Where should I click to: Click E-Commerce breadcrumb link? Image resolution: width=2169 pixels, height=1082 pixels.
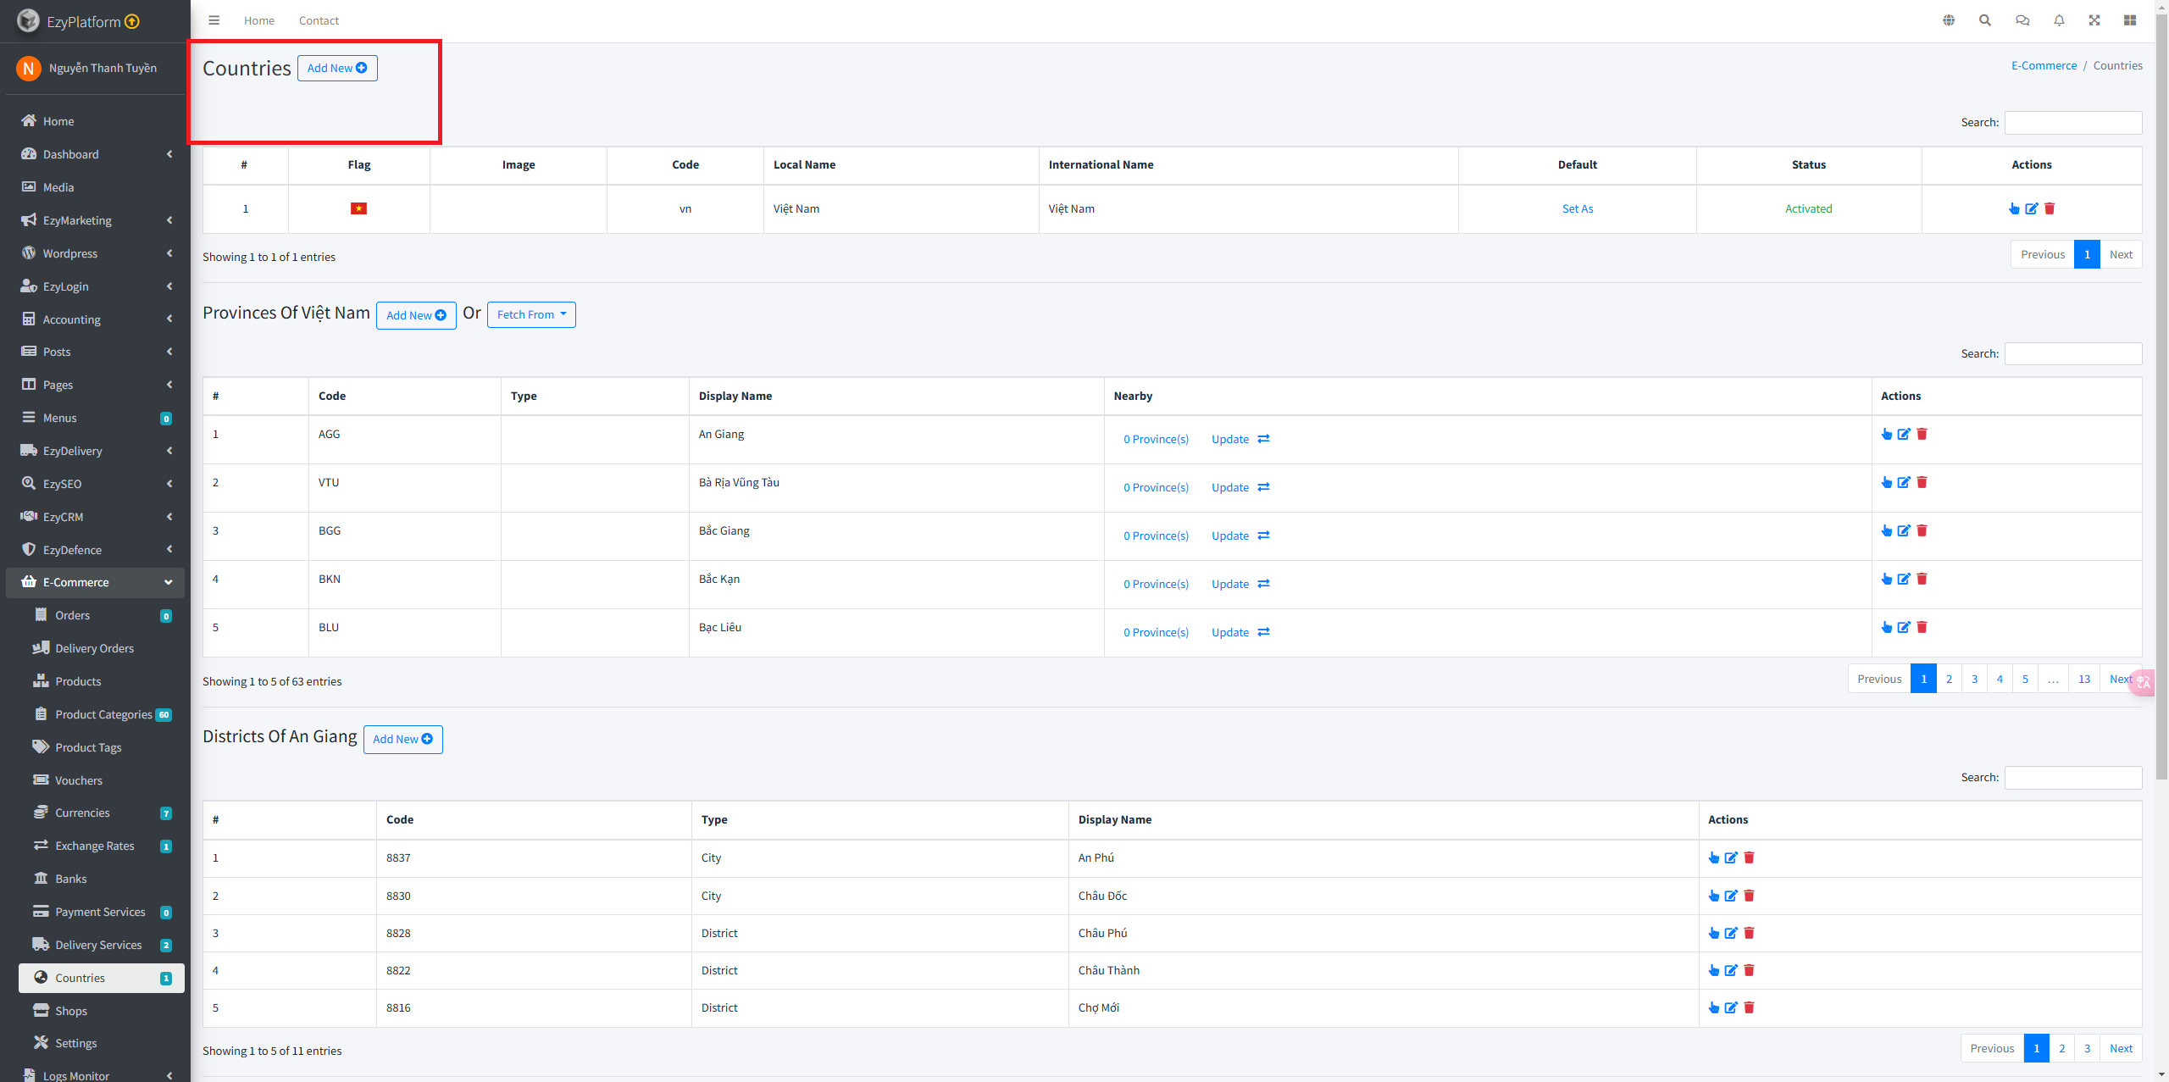click(x=2044, y=65)
